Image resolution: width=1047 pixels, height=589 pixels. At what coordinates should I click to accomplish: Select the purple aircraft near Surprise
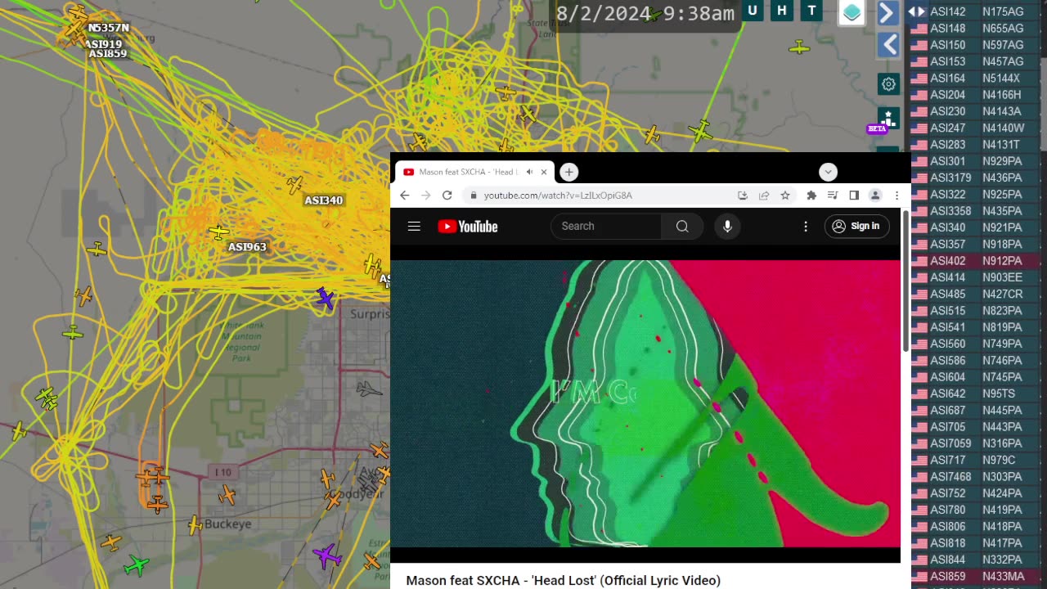(325, 298)
